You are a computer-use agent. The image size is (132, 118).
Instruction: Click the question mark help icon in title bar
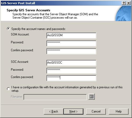124,3
